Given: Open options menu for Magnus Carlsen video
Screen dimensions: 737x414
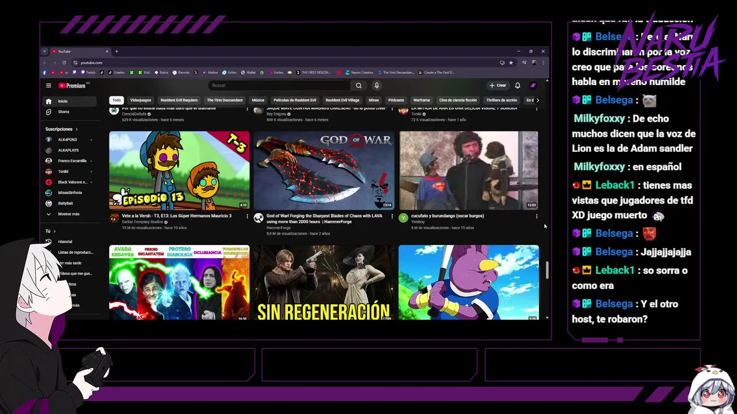Looking at the screenshot, I should [x=392, y=109].
